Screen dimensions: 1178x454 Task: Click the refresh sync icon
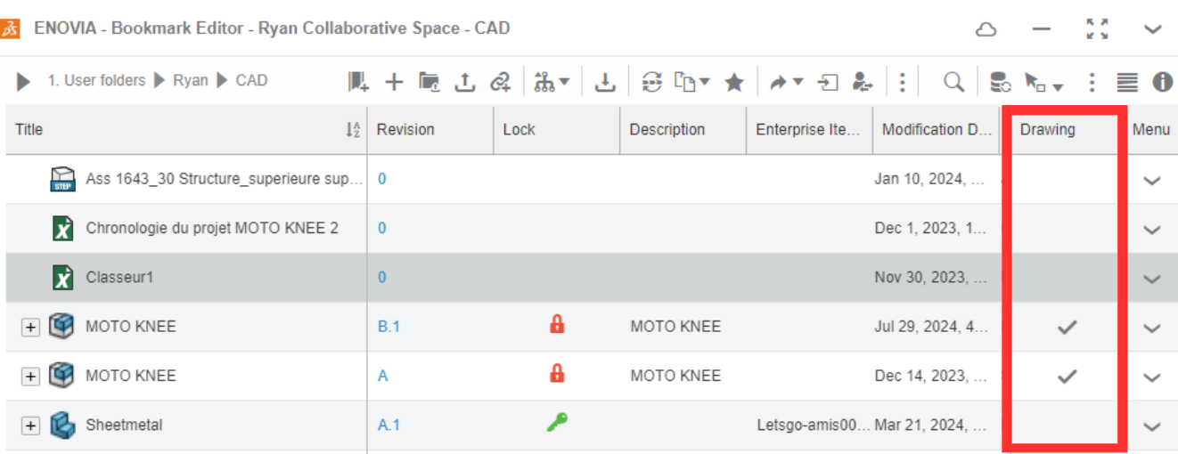click(652, 82)
